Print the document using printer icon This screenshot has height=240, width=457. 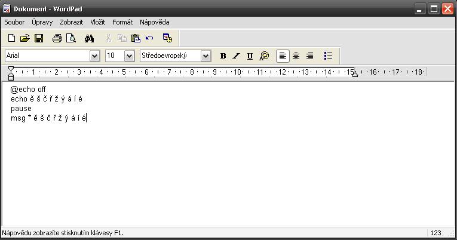tap(57, 38)
